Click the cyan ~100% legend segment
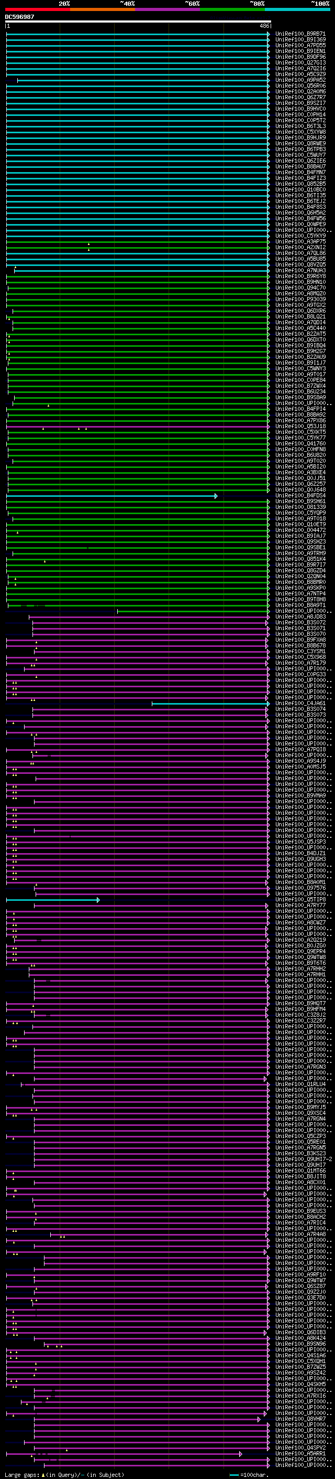Screen dimensions: 335x1479 tap(297, 9)
